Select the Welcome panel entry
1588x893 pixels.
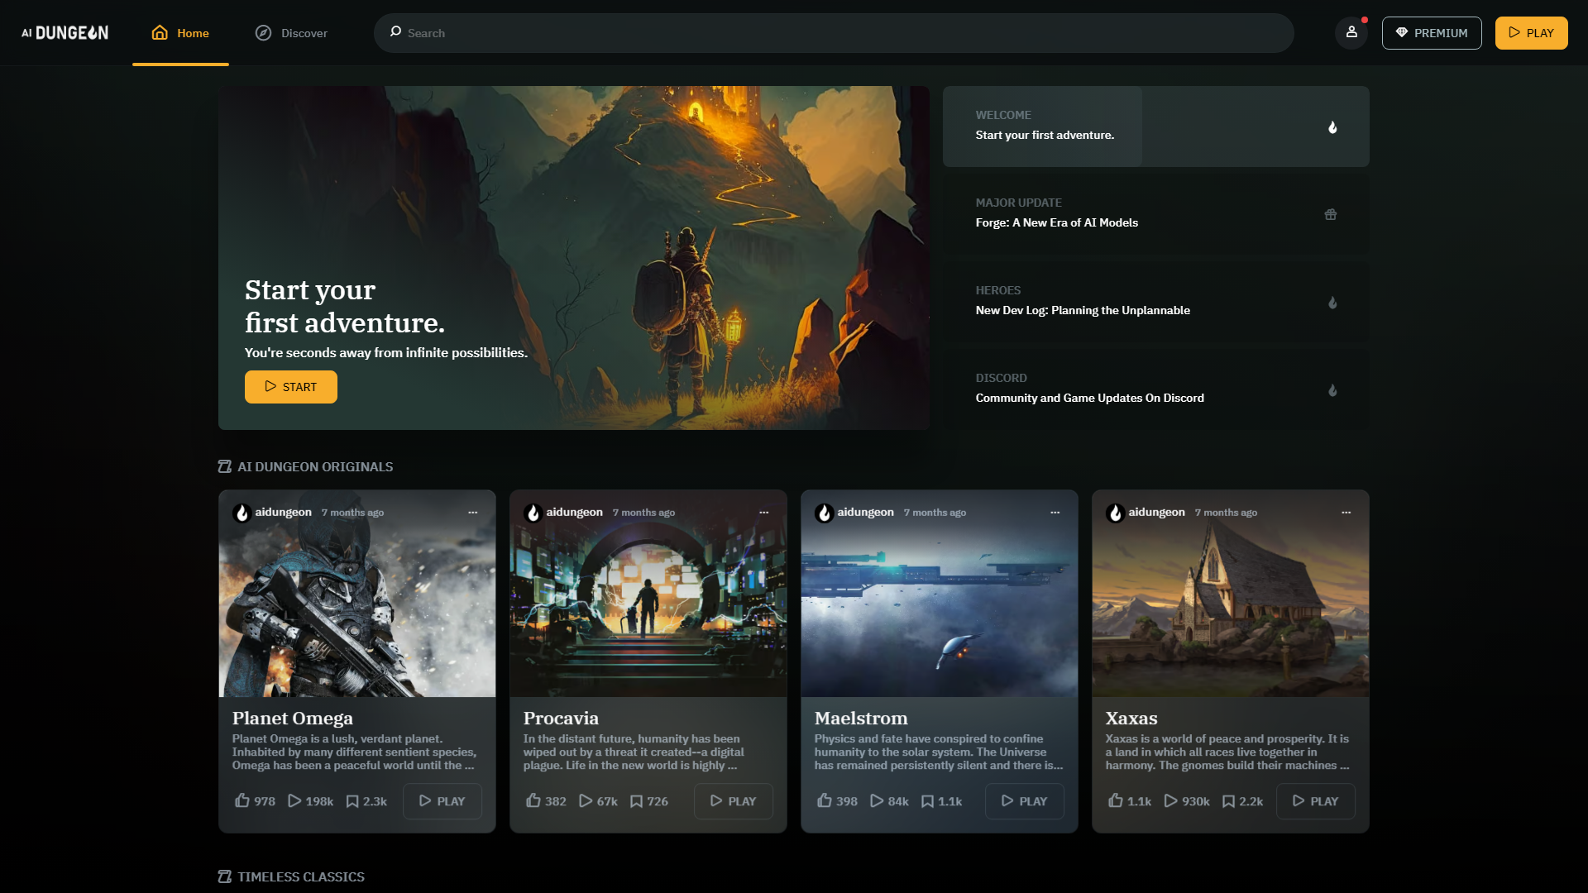1156,127
